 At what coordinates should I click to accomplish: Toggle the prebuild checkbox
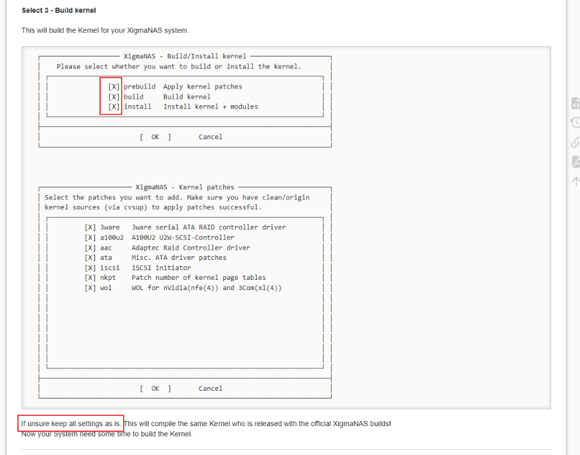[114, 87]
